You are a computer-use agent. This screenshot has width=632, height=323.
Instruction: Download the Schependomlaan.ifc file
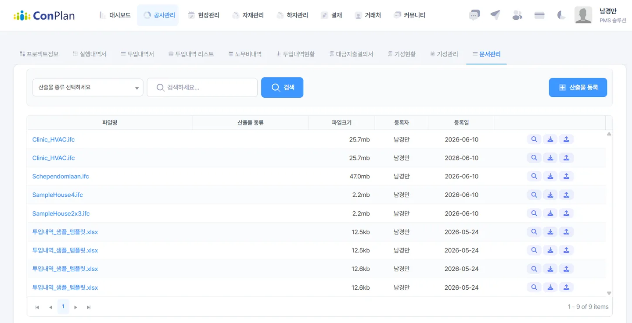[x=550, y=176]
